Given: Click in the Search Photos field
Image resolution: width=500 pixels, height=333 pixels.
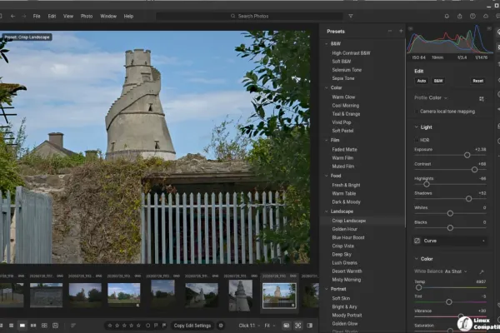Looking at the screenshot, I should [250, 16].
